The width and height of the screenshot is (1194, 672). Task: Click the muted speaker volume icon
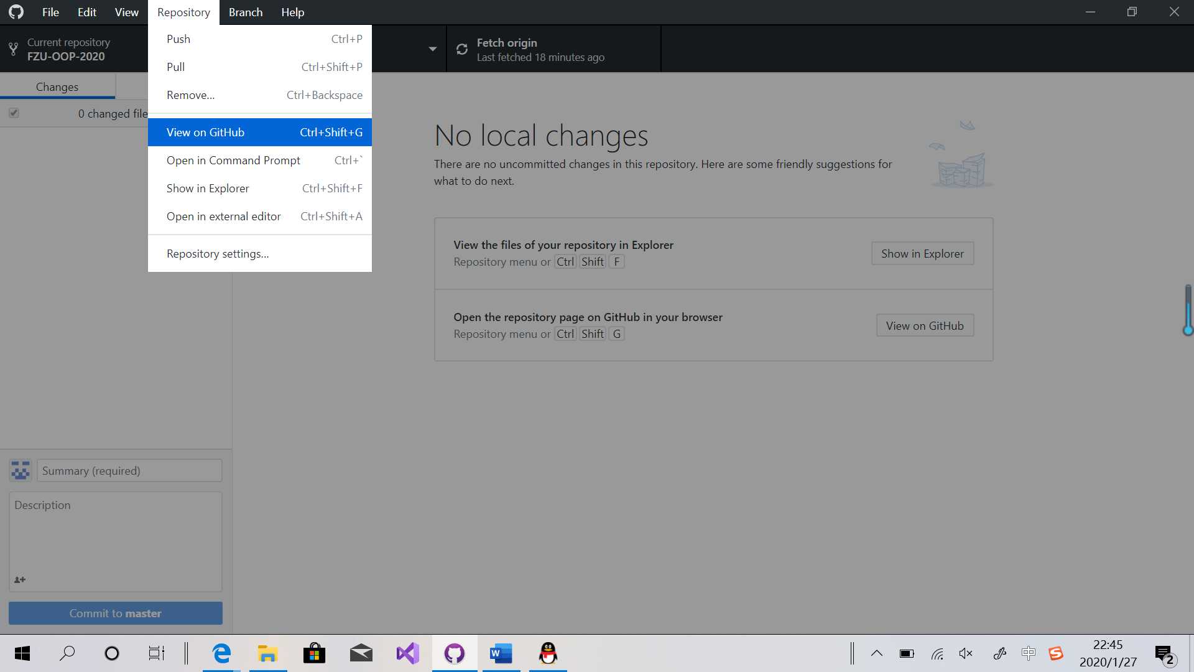[966, 653]
